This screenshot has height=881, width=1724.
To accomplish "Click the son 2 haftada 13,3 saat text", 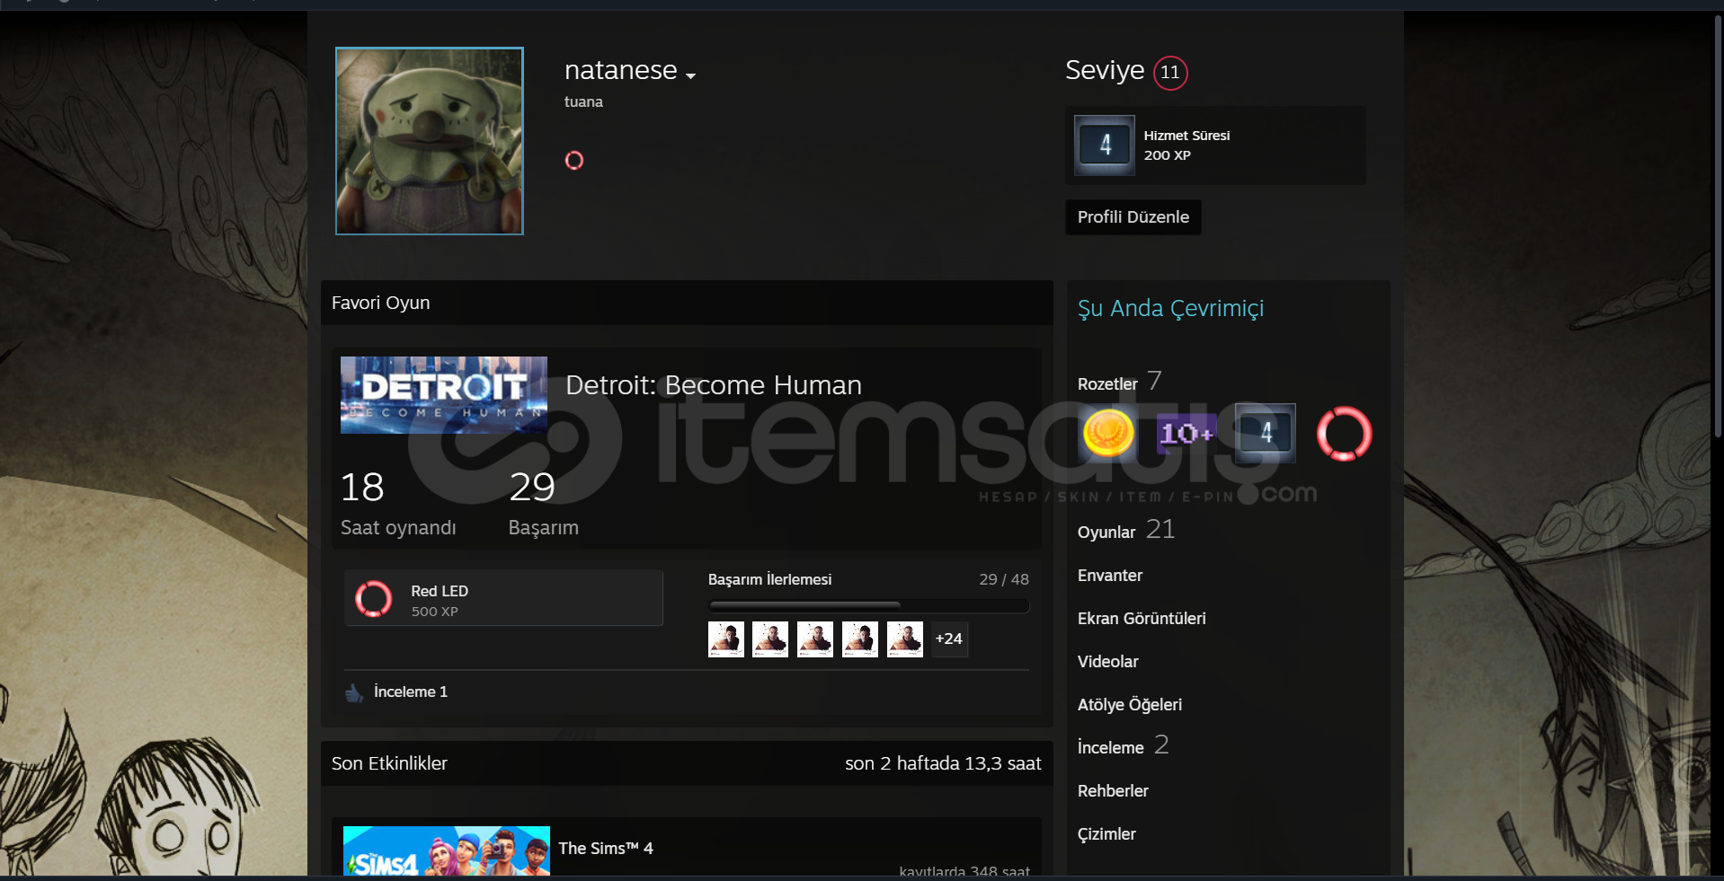I will (x=943, y=763).
